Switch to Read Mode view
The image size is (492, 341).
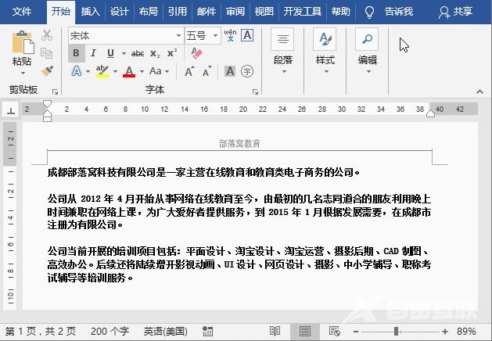(275, 331)
